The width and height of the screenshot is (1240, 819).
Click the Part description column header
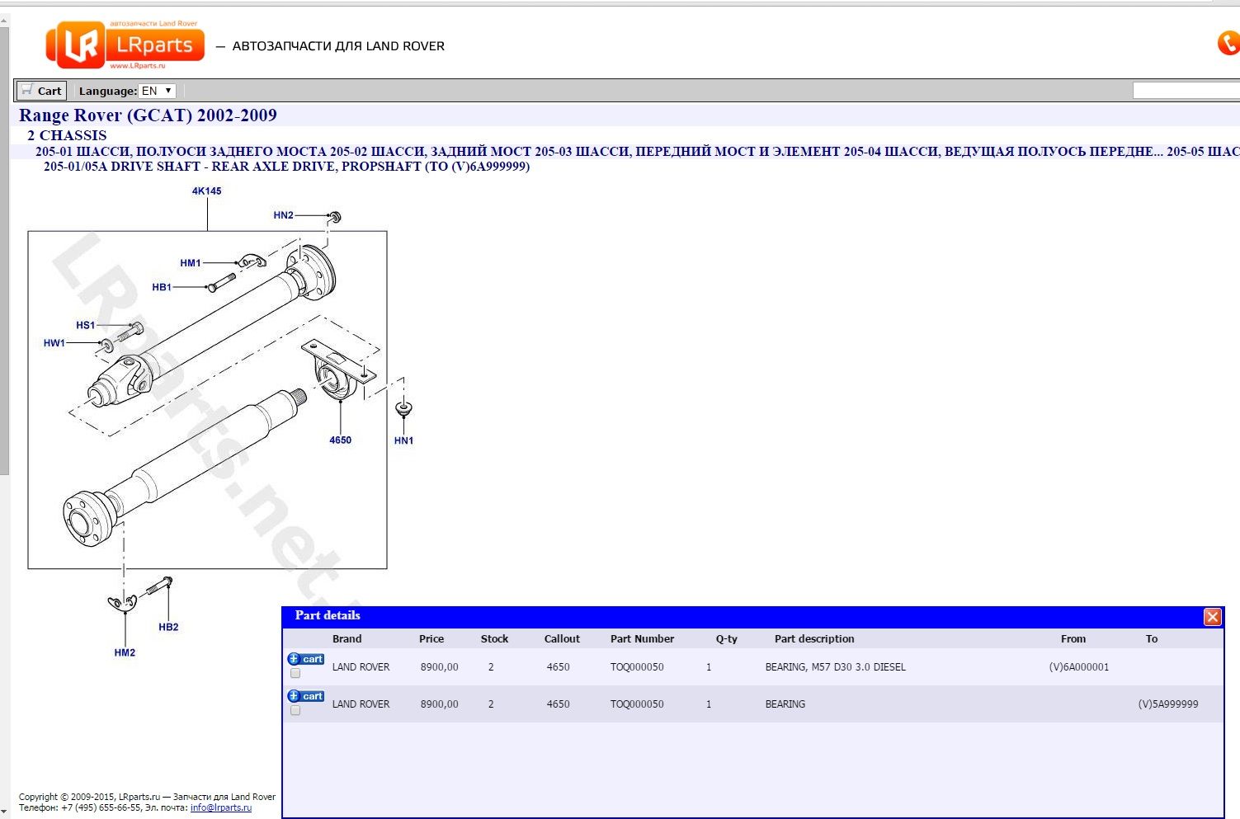point(814,639)
